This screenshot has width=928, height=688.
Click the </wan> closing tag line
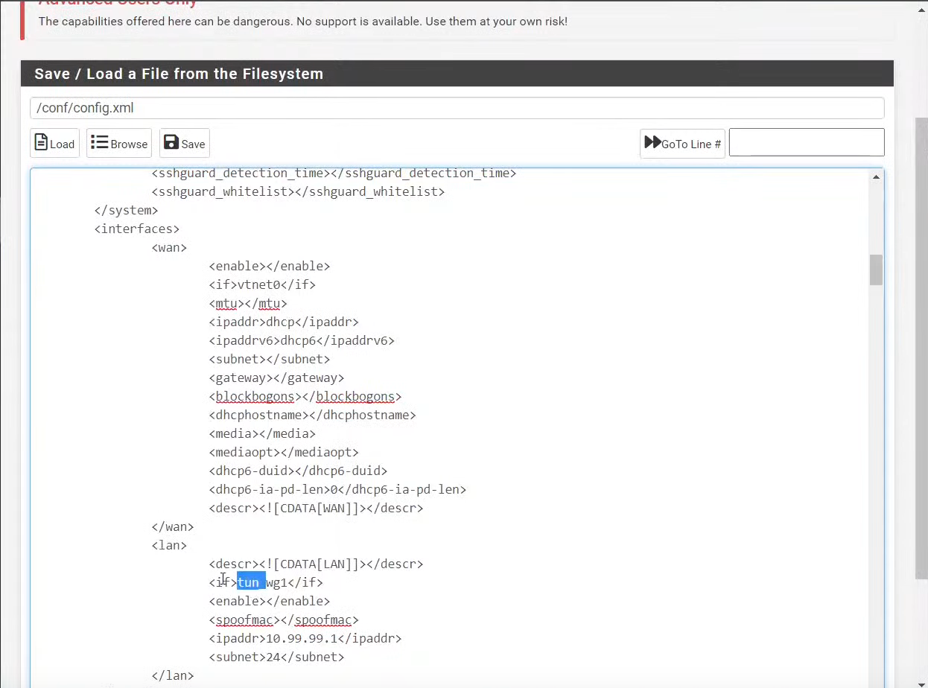point(173,526)
